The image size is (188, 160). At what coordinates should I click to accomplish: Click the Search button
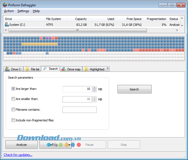134,89
